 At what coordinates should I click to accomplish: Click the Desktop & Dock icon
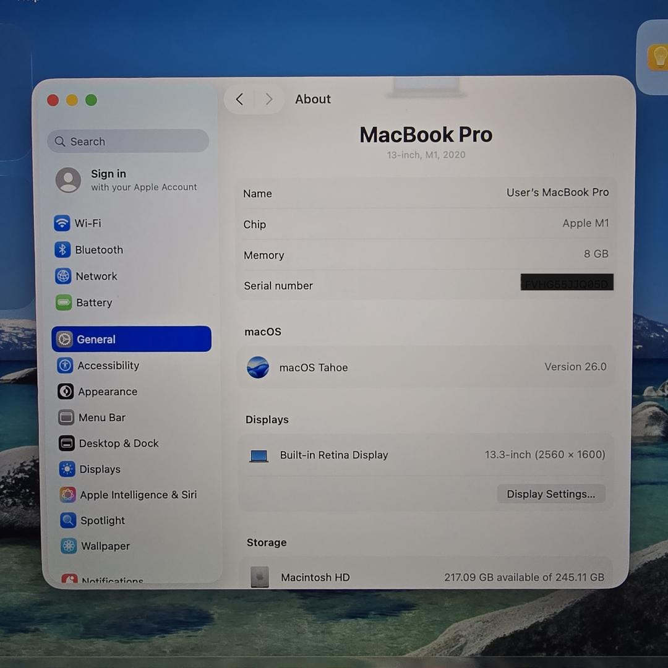pyautogui.click(x=66, y=443)
